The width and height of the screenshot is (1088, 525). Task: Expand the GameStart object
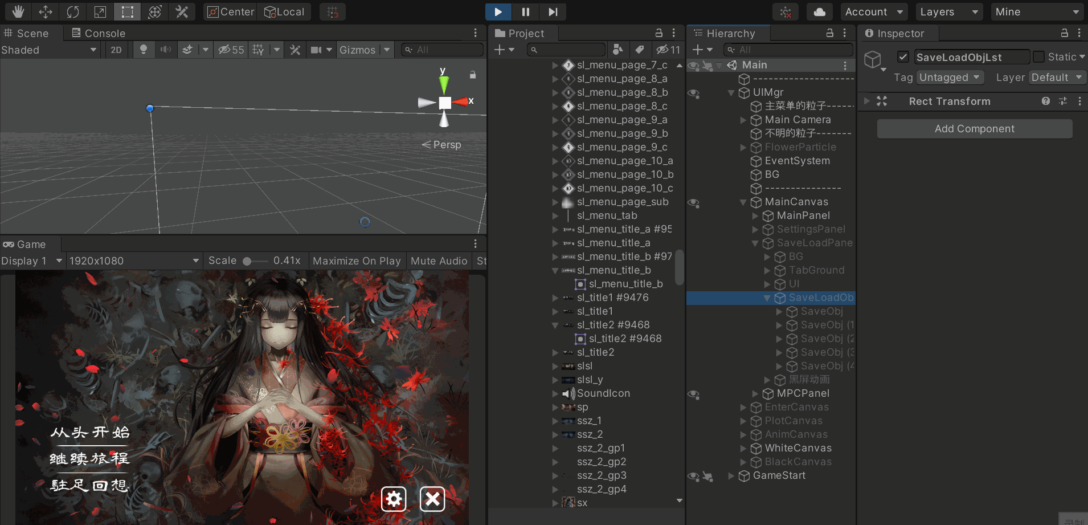pos(731,475)
